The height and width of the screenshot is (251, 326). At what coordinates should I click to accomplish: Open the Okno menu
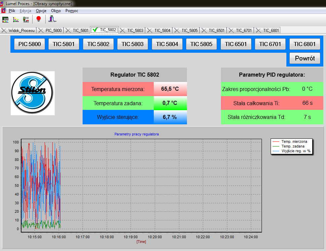[x=56, y=11]
